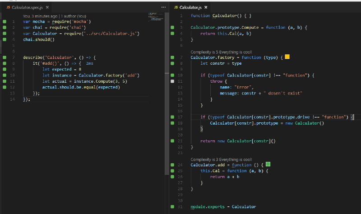Click the white uncovered marker on line 11
Viewport: 361px width, 214px height.
[x=172, y=81]
